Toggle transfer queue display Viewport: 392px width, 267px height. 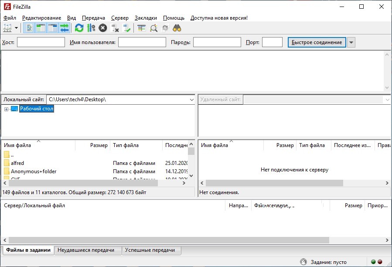[x=64, y=28]
